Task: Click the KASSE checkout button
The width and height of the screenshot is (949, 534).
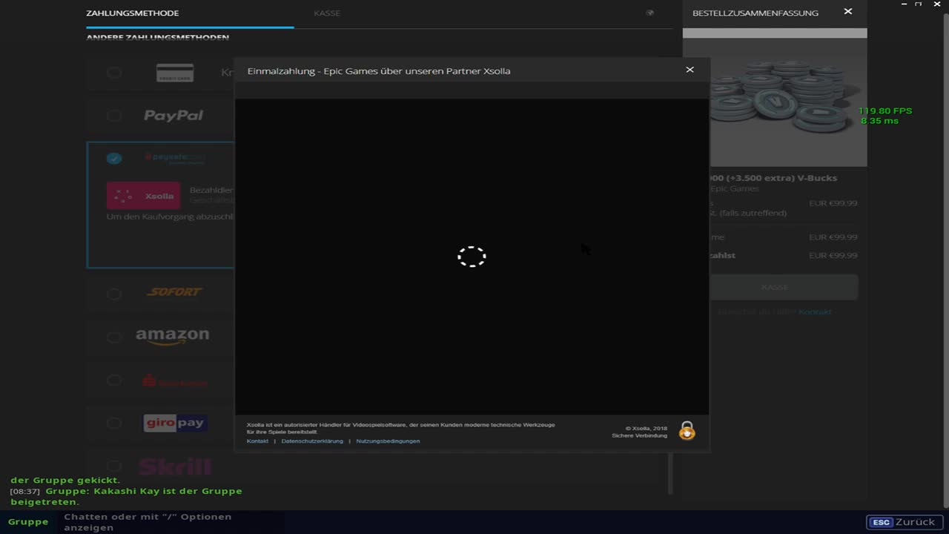Action: (x=775, y=287)
